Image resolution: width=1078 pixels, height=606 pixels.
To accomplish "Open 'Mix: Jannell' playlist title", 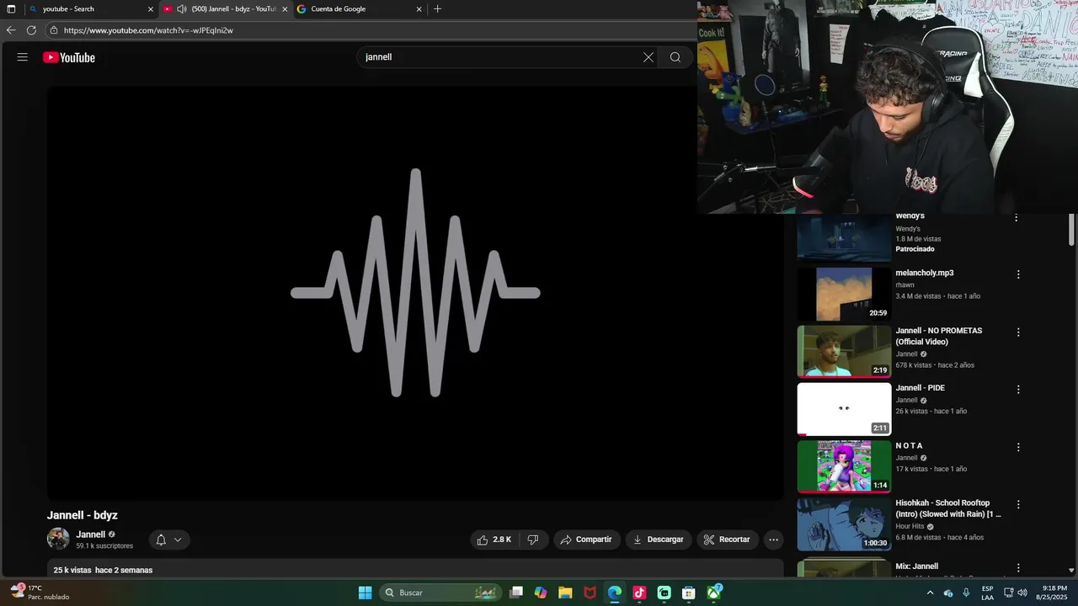I will (x=916, y=566).
